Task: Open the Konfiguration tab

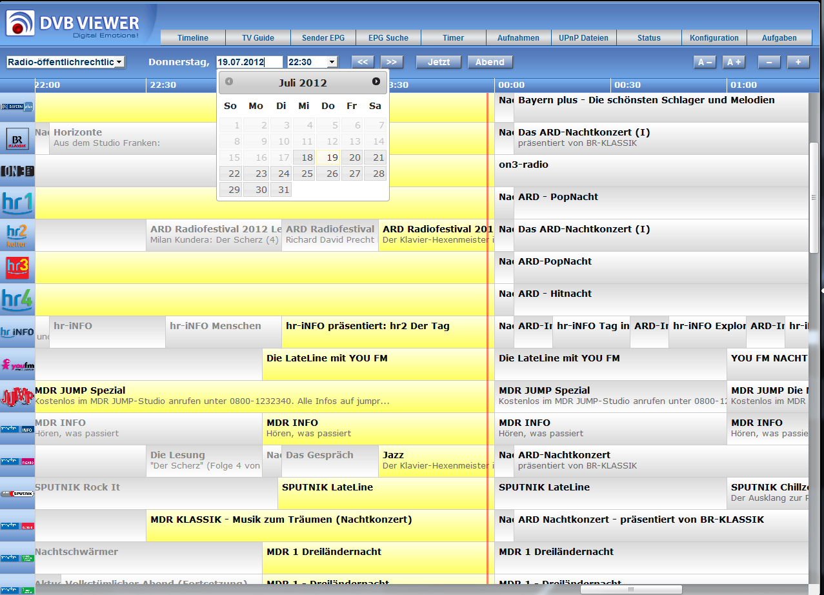Action: tap(714, 37)
